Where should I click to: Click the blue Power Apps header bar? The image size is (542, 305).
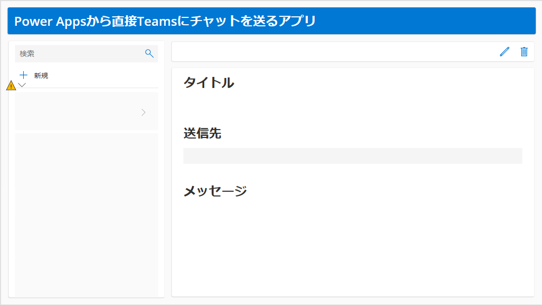pyautogui.click(x=272, y=21)
